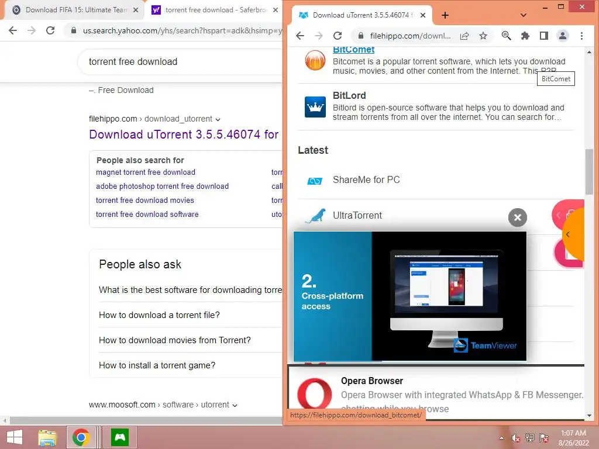This screenshot has width=599, height=449.
Task: Click the muted volume tray icon
Action: point(515,438)
